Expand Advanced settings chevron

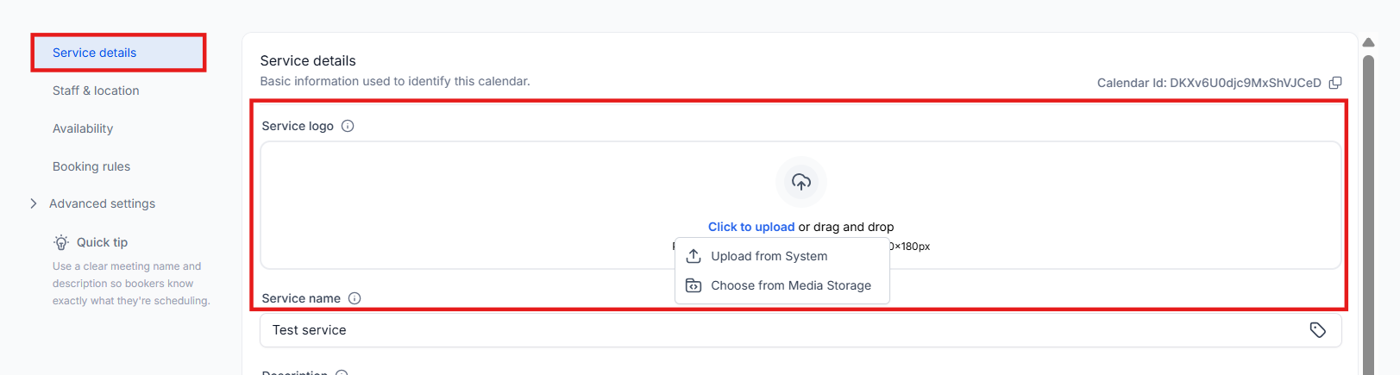(x=34, y=203)
